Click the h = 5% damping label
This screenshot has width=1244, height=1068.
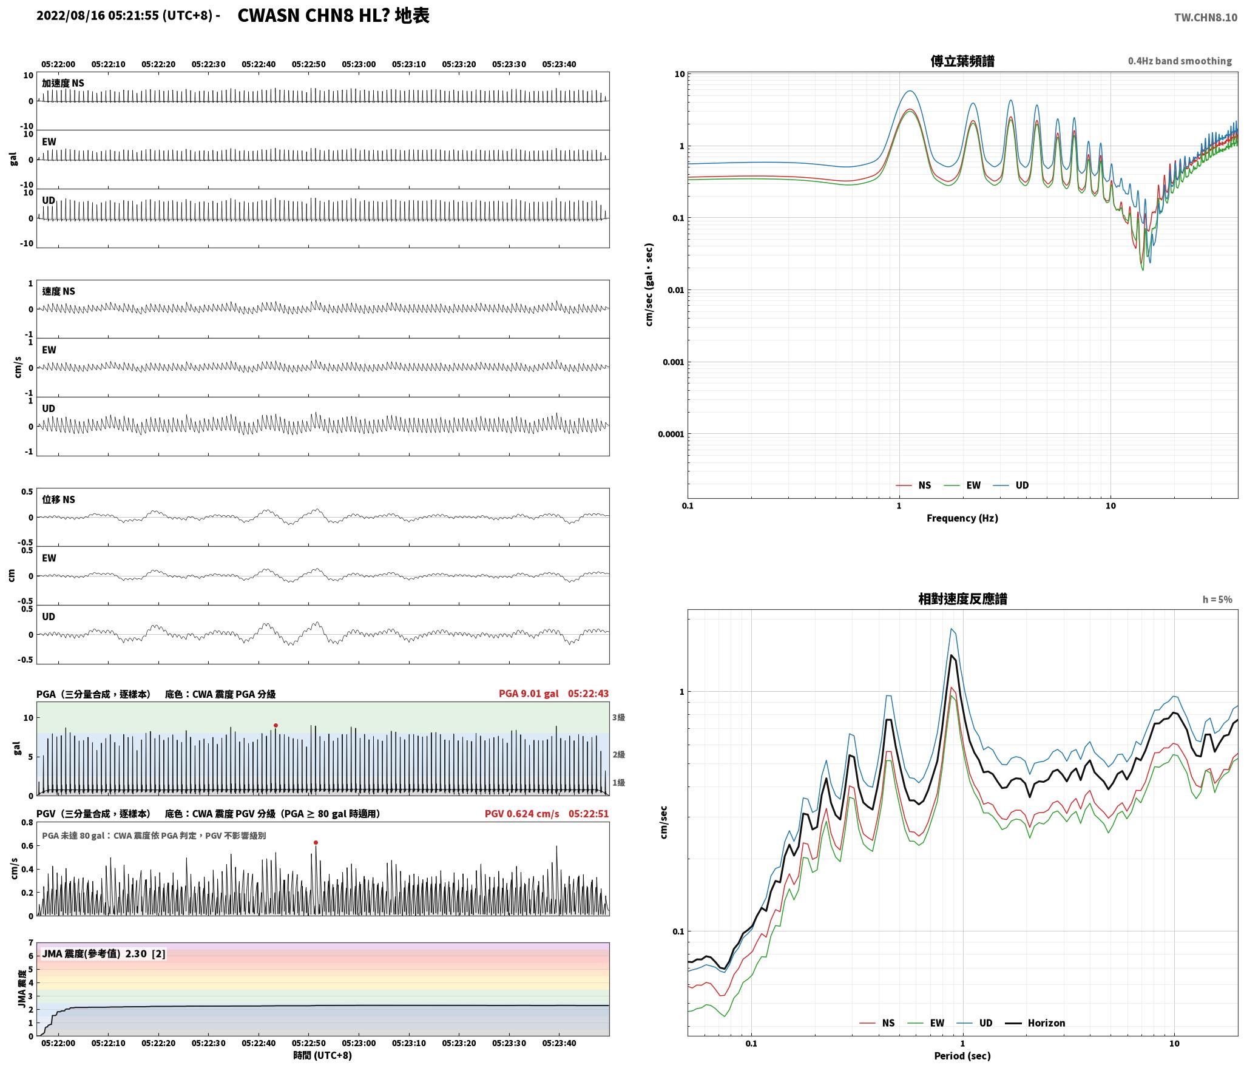pos(1217,599)
